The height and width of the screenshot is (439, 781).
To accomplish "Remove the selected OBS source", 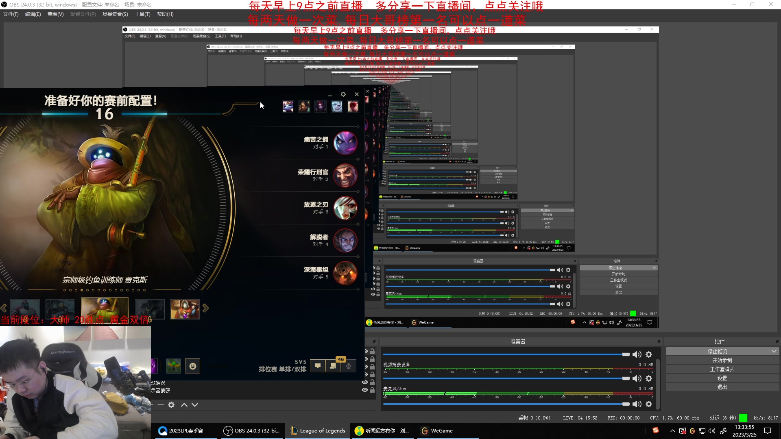I will point(161,405).
